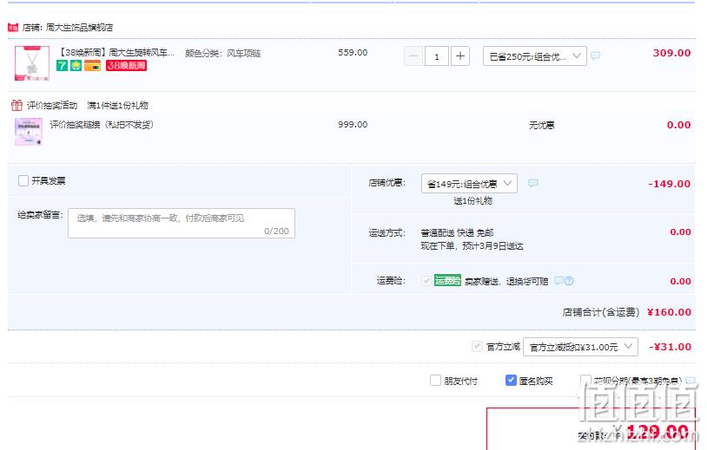Click the 559.00 unit price
The height and width of the screenshot is (450, 707).
click(x=353, y=53)
